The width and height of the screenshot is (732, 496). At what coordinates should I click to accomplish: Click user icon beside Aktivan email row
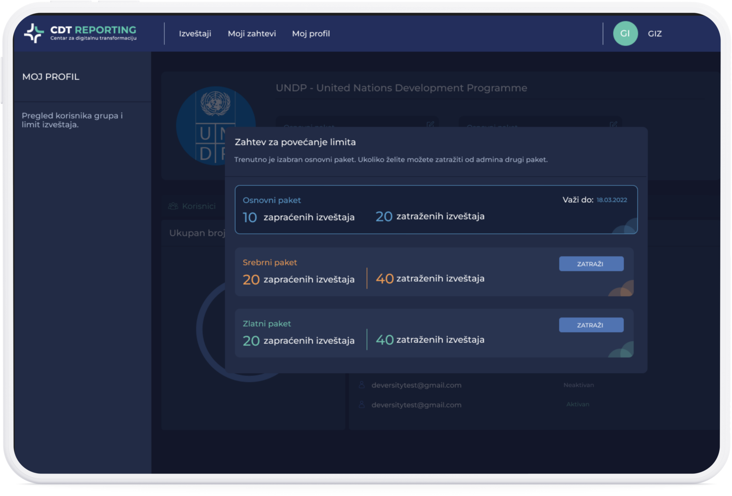(x=362, y=405)
